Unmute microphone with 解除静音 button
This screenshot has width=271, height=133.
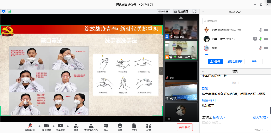tap(30, 127)
